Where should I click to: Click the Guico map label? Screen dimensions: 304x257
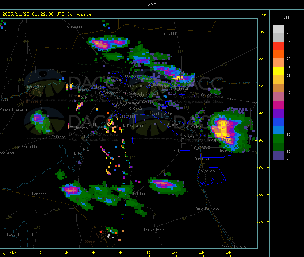[206, 95]
